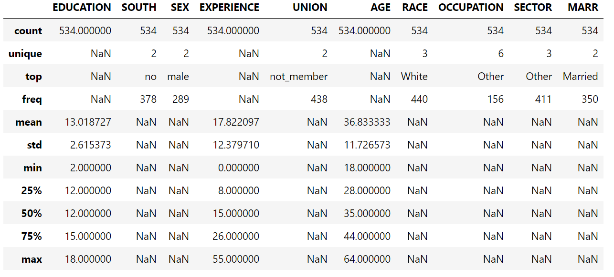Select the freq row label
The image size is (614, 277).
(x=32, y=99)
